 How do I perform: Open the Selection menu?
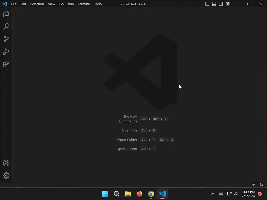(37, 4)
